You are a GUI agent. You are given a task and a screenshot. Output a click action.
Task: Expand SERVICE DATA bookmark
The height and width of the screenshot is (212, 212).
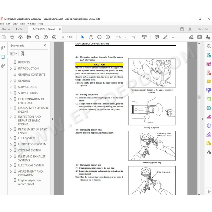coord(11,87)
